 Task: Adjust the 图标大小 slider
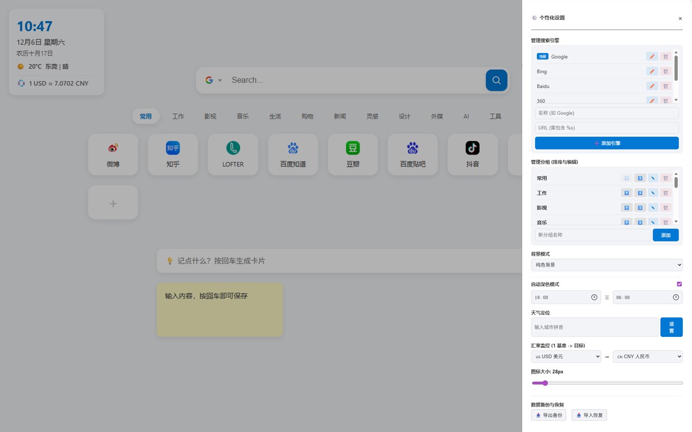(x=607, y=383)
